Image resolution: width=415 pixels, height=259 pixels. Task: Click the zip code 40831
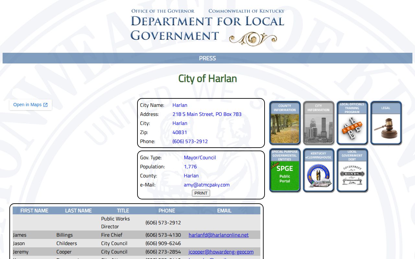point(180,132)
